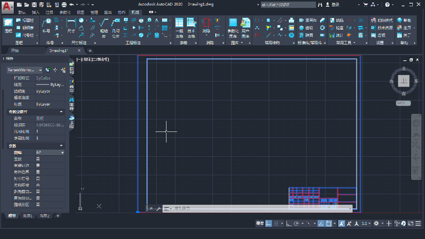The height and width of the screenshot is (239, 425).
Task: Click the 图框 drawing frame tool
Action: [x=8, y=26]
